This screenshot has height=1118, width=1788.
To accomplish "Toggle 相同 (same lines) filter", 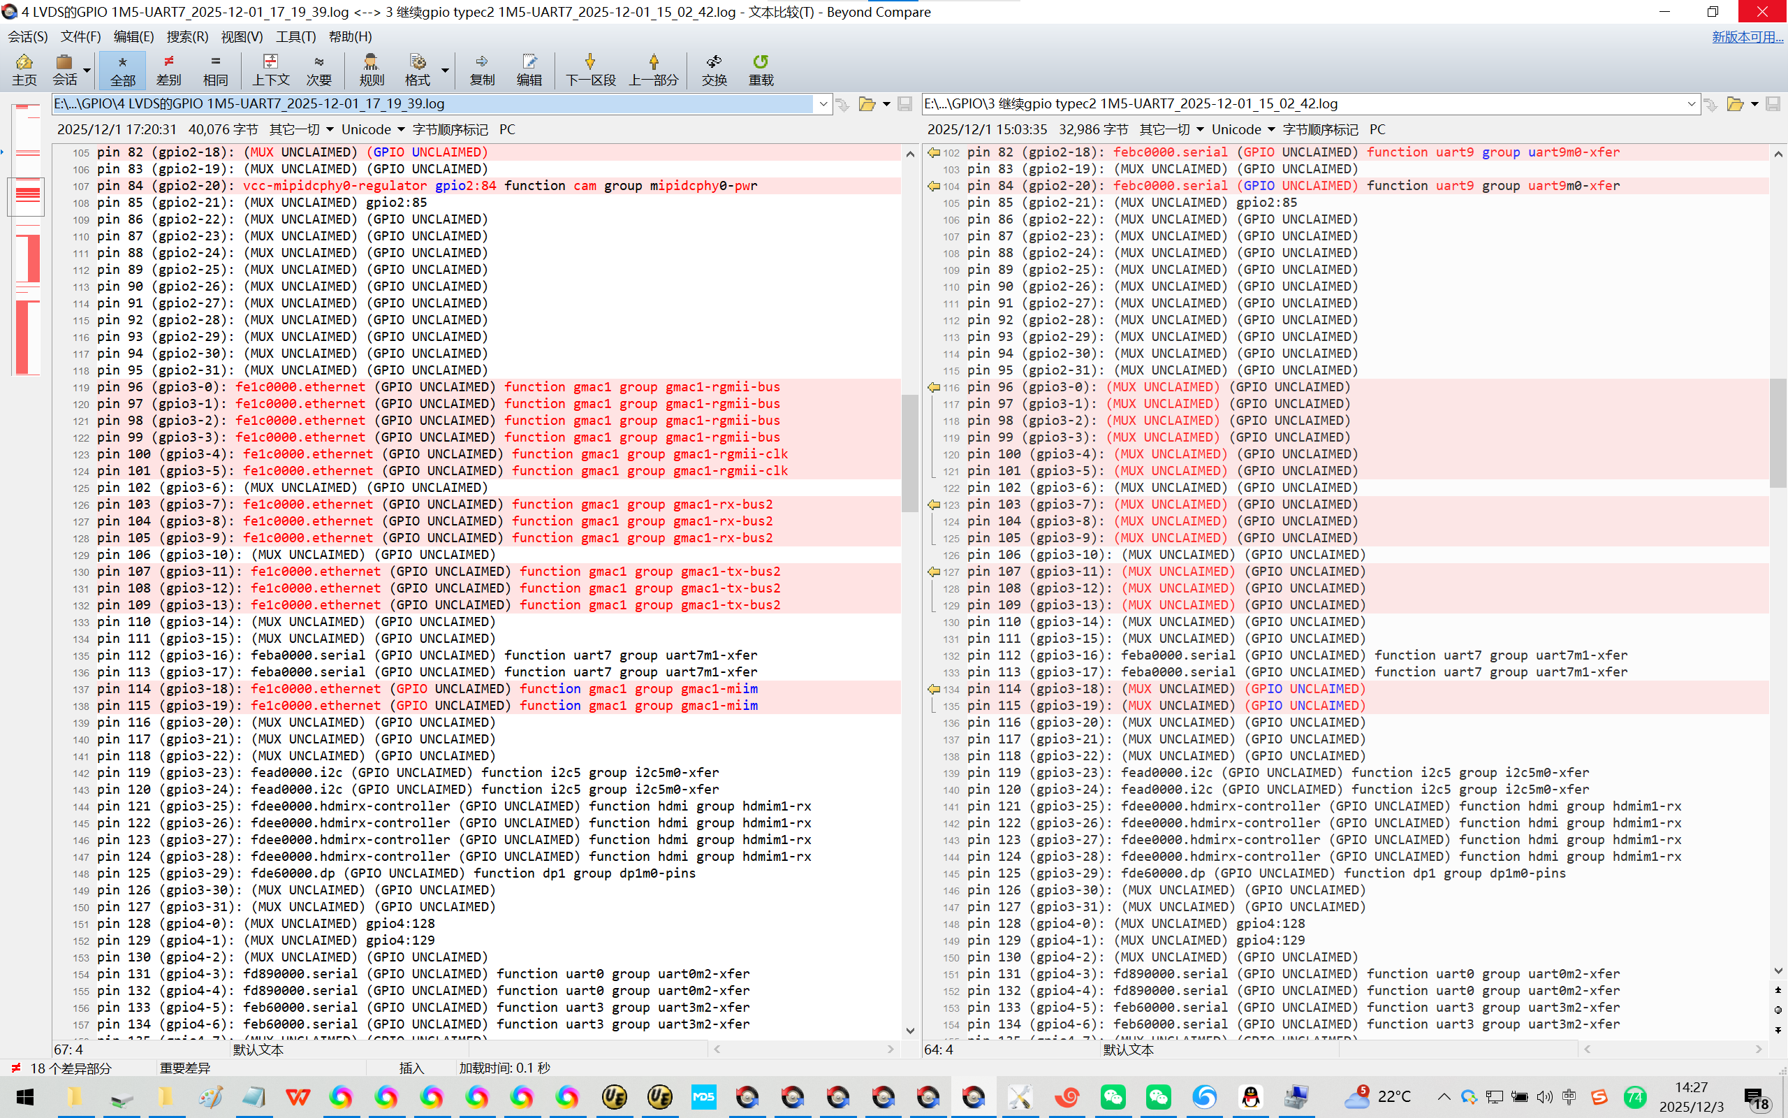I will [x=215, y=69].
